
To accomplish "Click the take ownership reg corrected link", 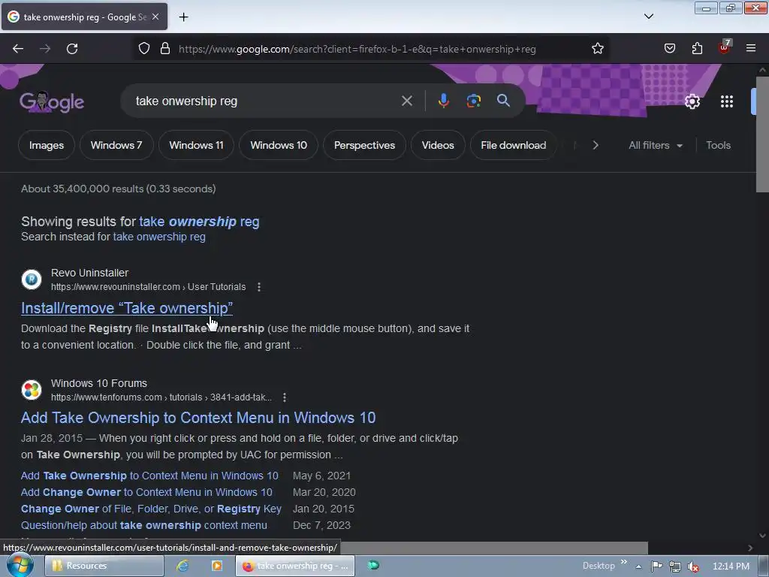I will 199,222.
